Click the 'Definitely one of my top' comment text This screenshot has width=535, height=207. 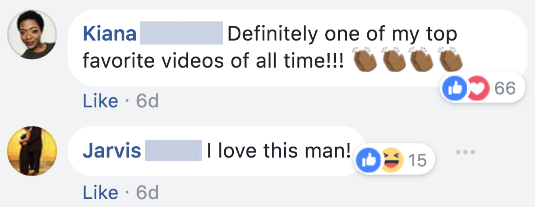click(342, 34)
